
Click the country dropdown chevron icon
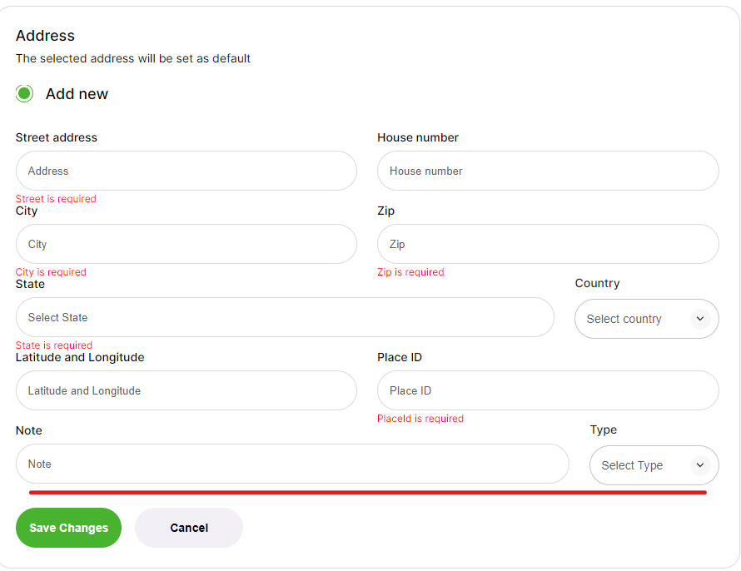tap(700, 319)
